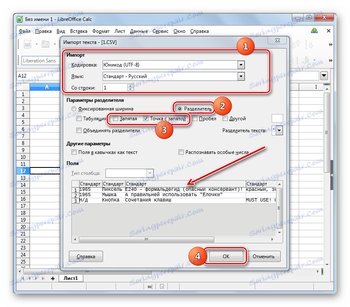Click the green update download icon

(314, 31)
